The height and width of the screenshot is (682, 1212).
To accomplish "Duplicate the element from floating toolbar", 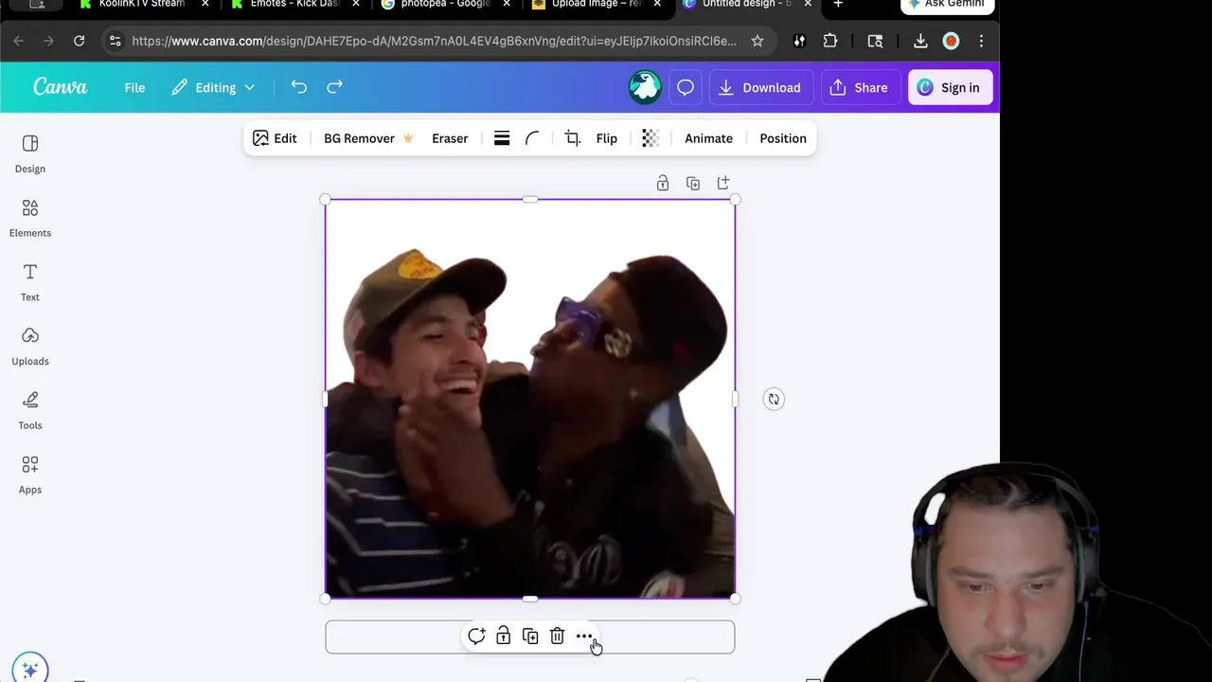I will click(x=530, y=637).
